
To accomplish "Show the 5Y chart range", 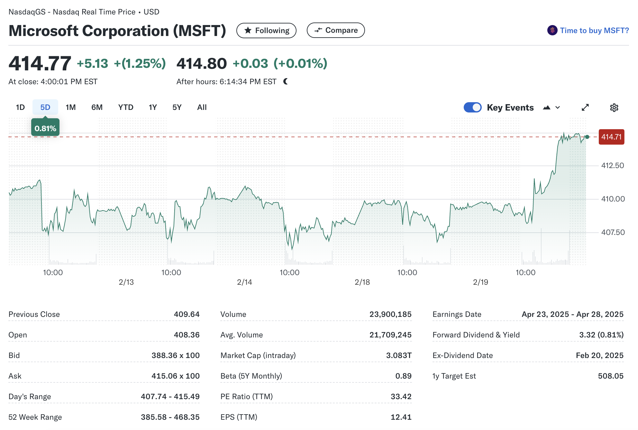I will click(177, 107).
